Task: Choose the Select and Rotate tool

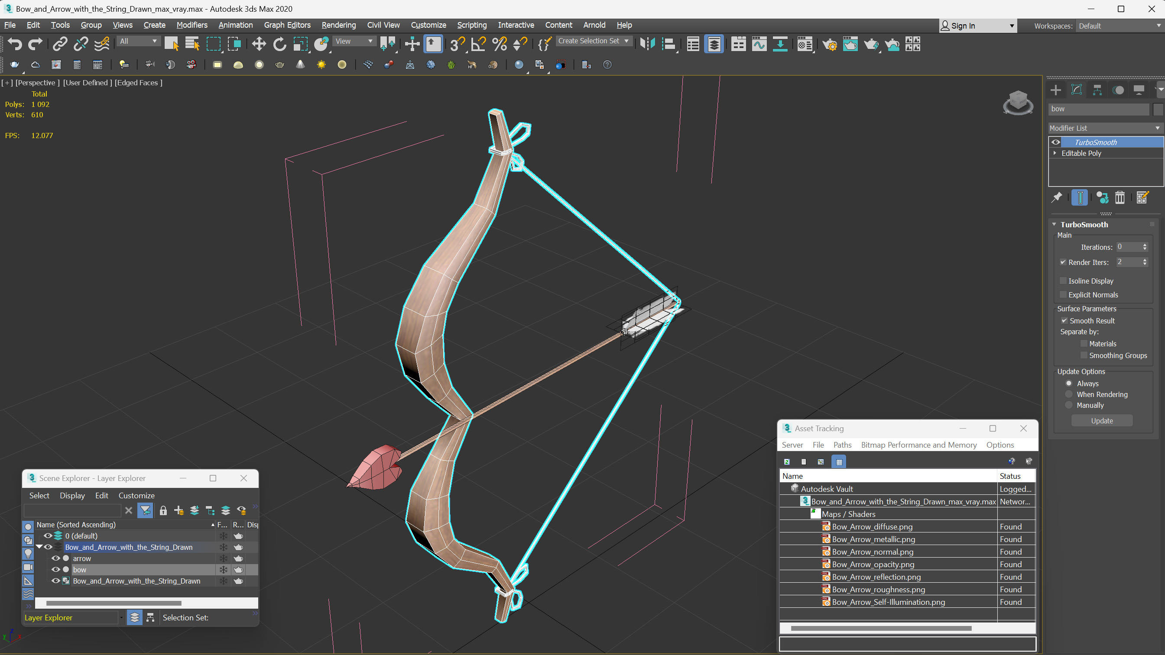Action: pyautogui.click(x=279, y=44)
